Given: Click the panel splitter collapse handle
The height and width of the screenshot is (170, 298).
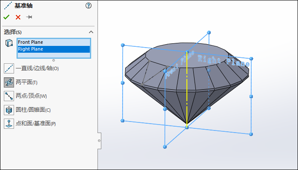Looking at the screenshot, I should pyautogui.click(x=99, y=141).
